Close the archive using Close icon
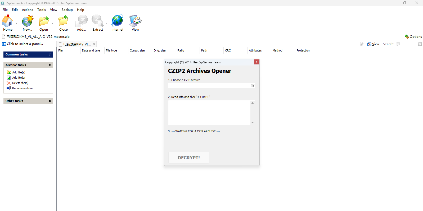The image size is (423, 211). 63,21
